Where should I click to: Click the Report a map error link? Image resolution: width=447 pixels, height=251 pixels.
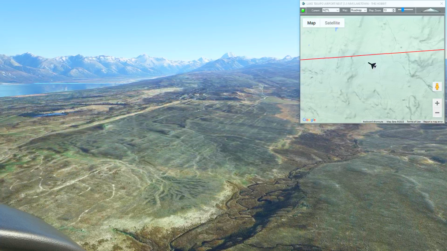tap(433, 122)
